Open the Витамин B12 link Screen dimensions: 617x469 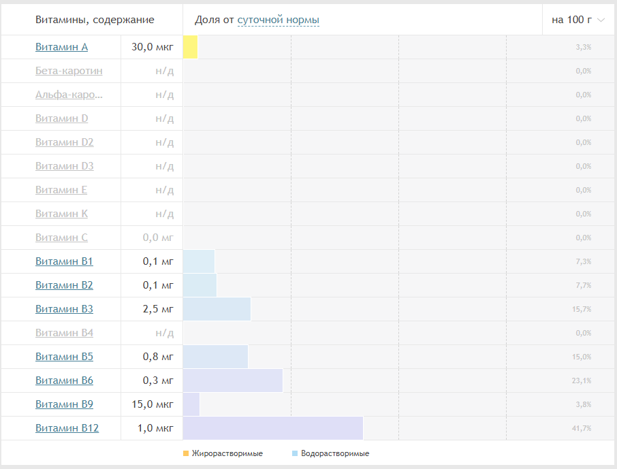pyautogui.click(x=67, y=427)
